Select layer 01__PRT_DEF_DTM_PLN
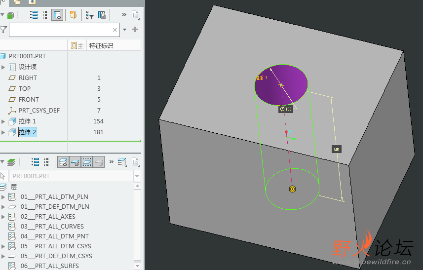 (x=55, y=207)
